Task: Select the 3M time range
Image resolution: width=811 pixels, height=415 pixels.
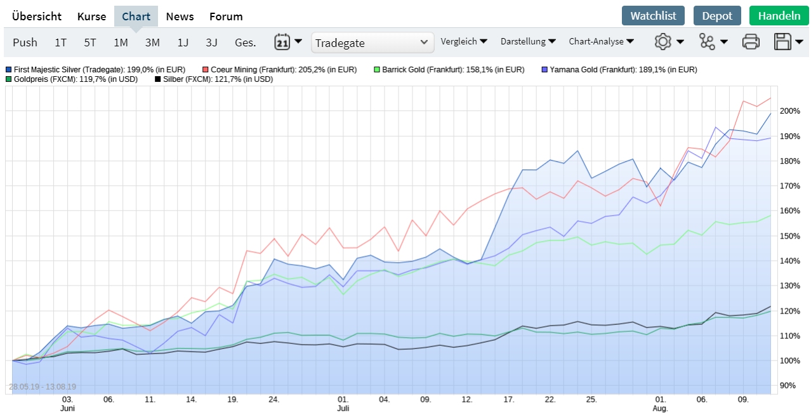Action: click(152, 43)
